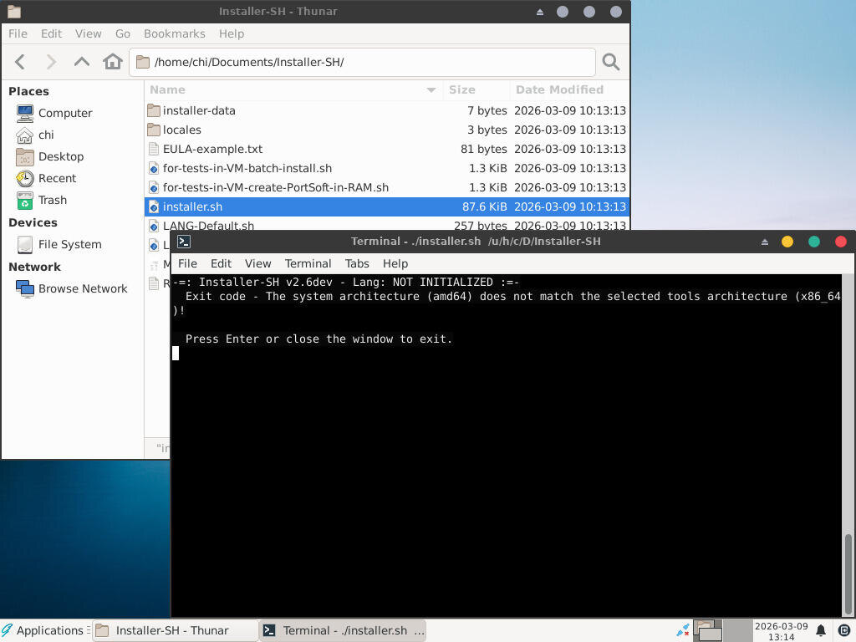
Task: Open the Applications menu in the panel
Action: pos(43,630)
